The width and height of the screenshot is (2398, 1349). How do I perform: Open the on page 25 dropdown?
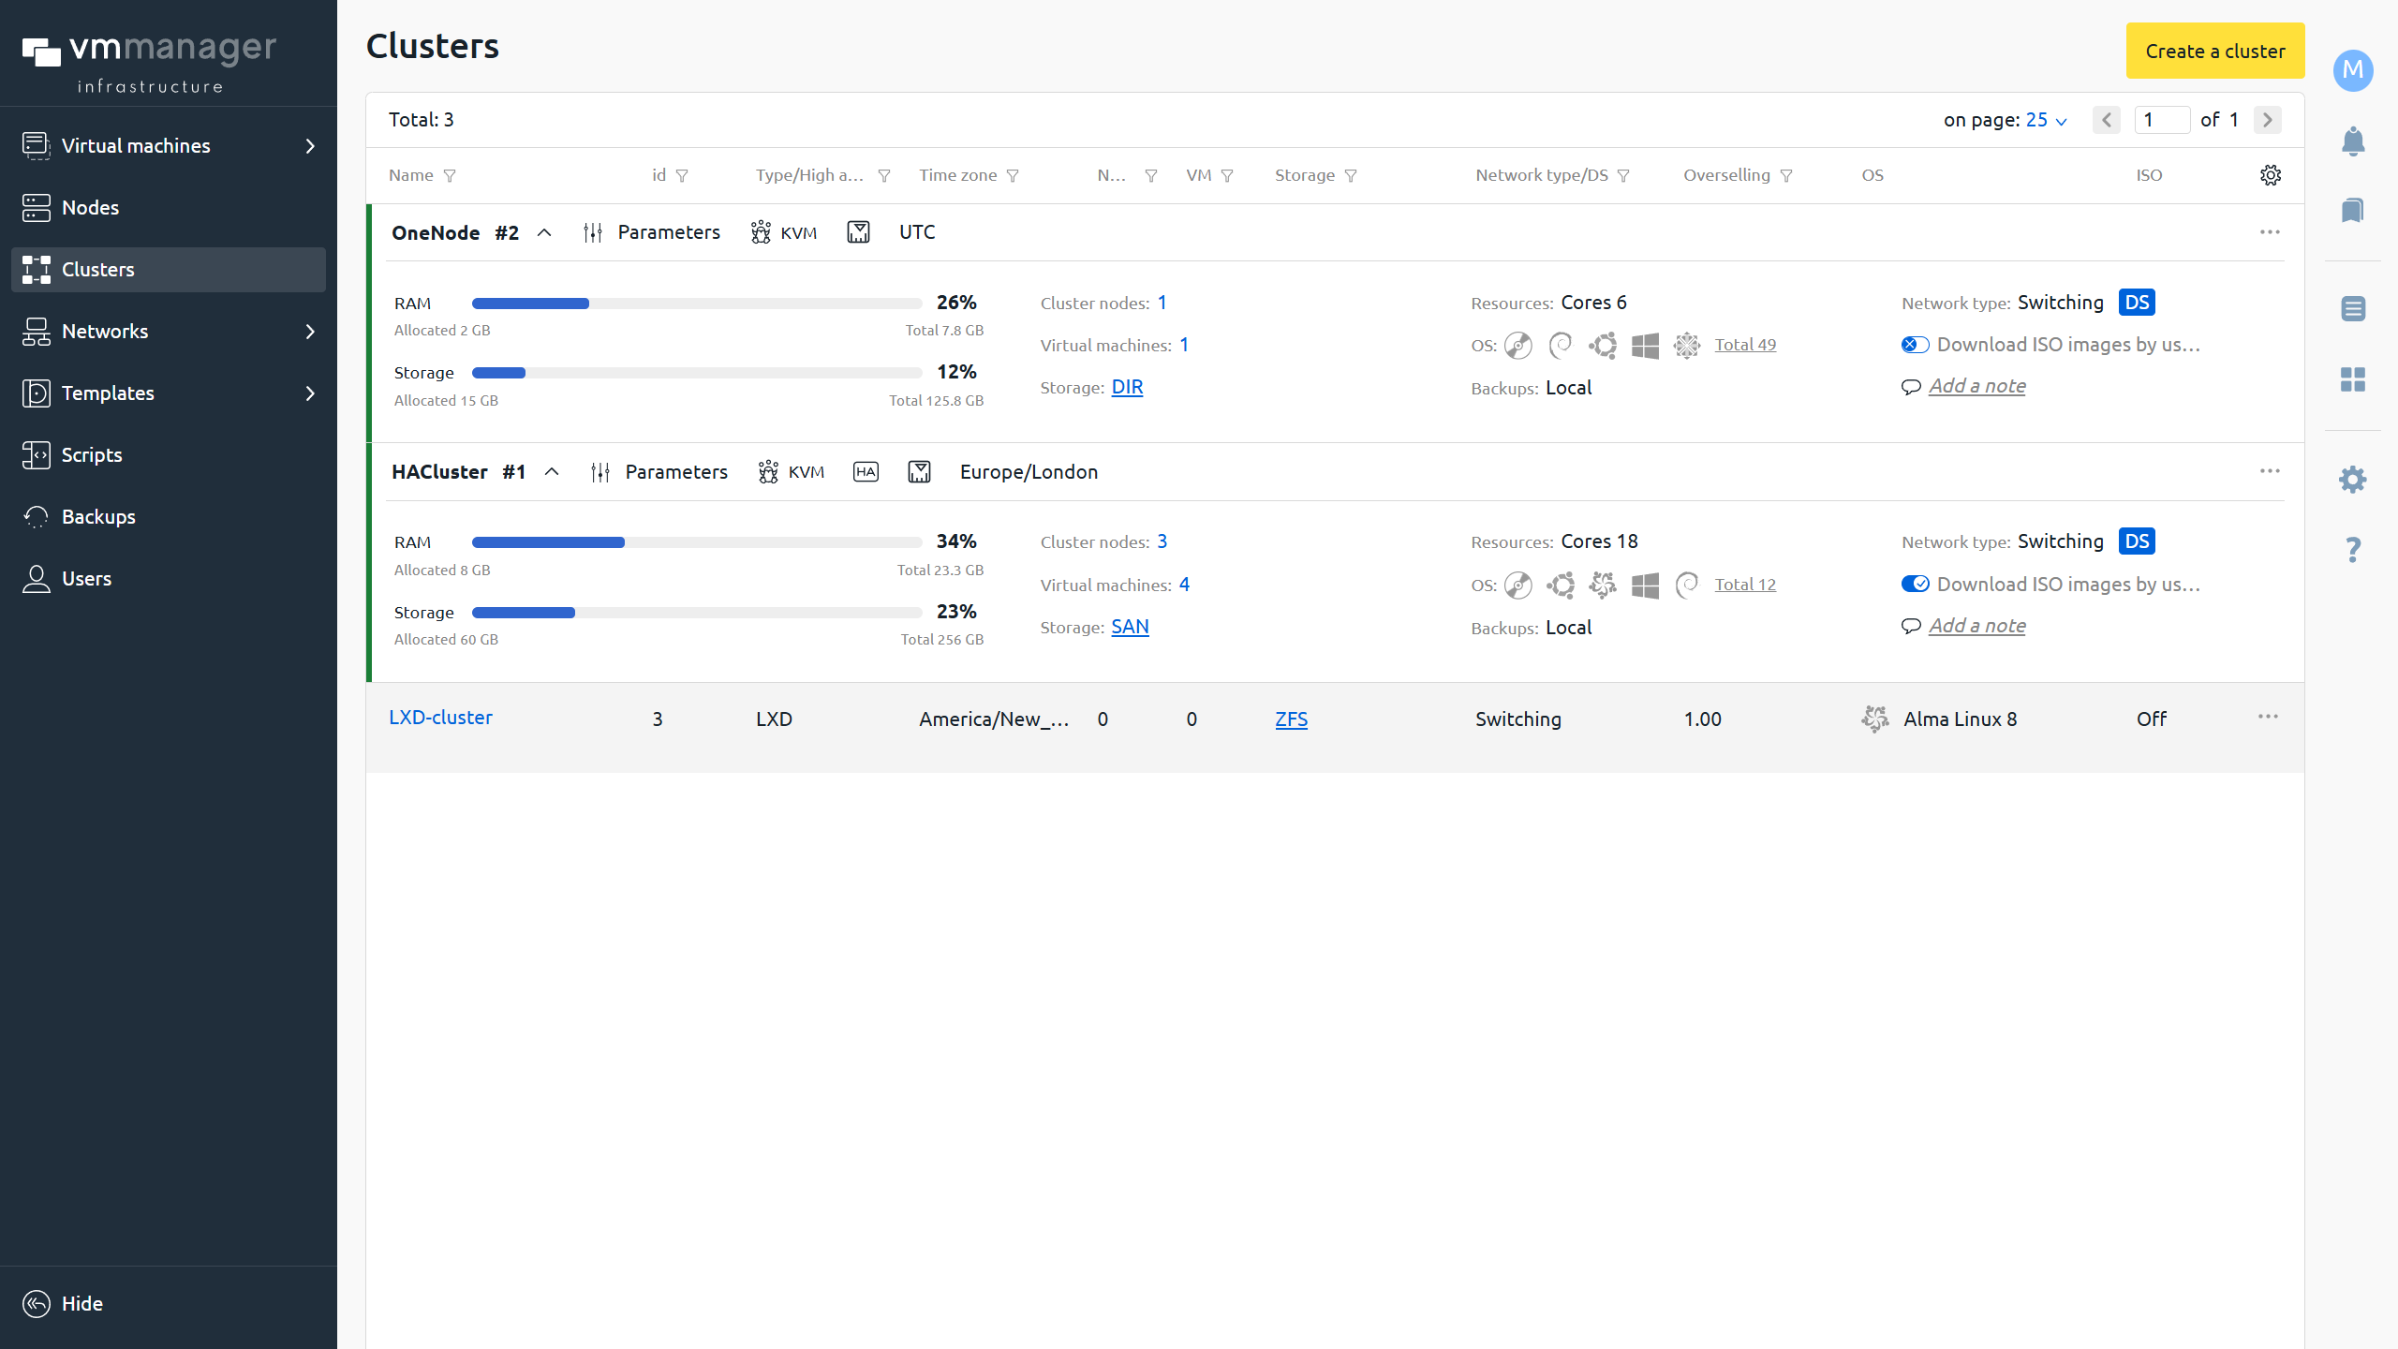(2046, 120)
